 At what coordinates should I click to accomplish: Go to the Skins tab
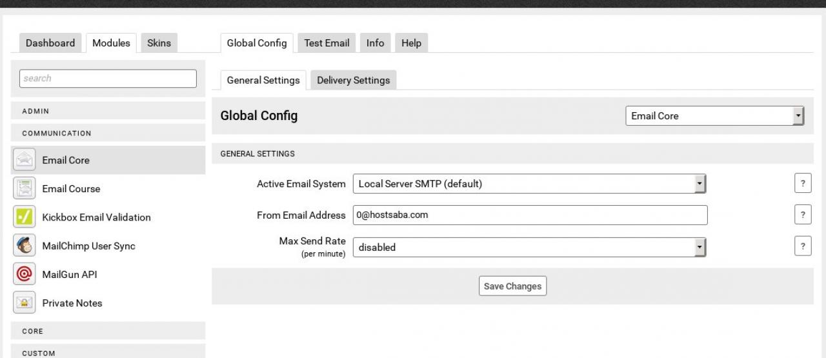coord(159,43)
